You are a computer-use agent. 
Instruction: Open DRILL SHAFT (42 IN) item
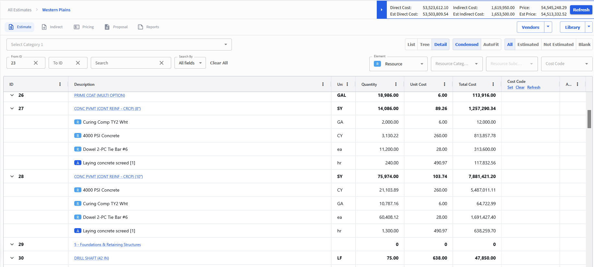pos(91,258)
